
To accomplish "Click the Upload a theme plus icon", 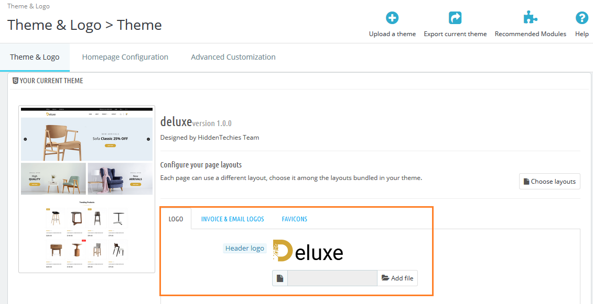I will click(392, 18).
